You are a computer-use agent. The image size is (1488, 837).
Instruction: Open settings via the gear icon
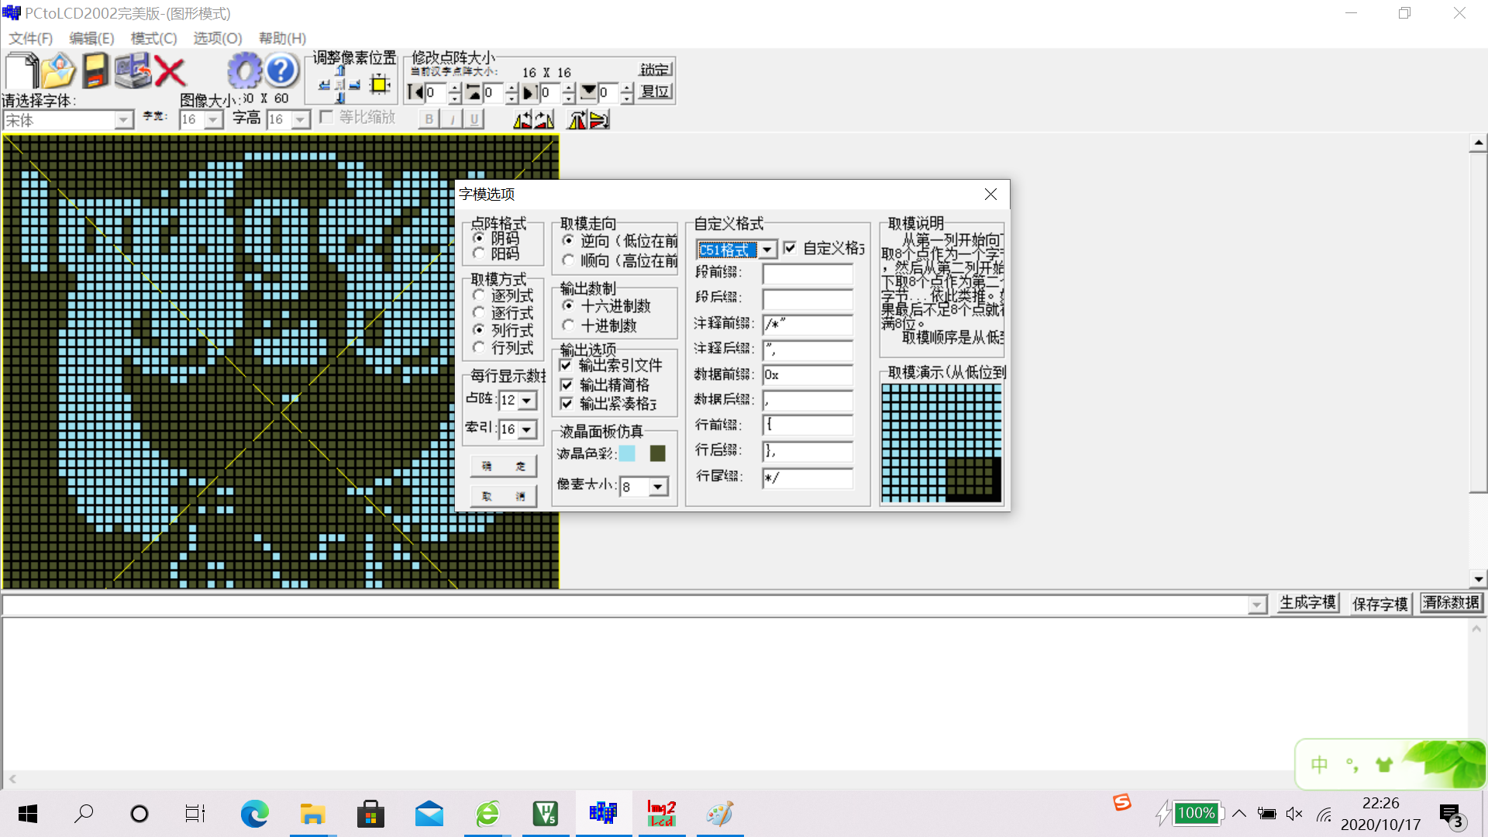point(245,70)
